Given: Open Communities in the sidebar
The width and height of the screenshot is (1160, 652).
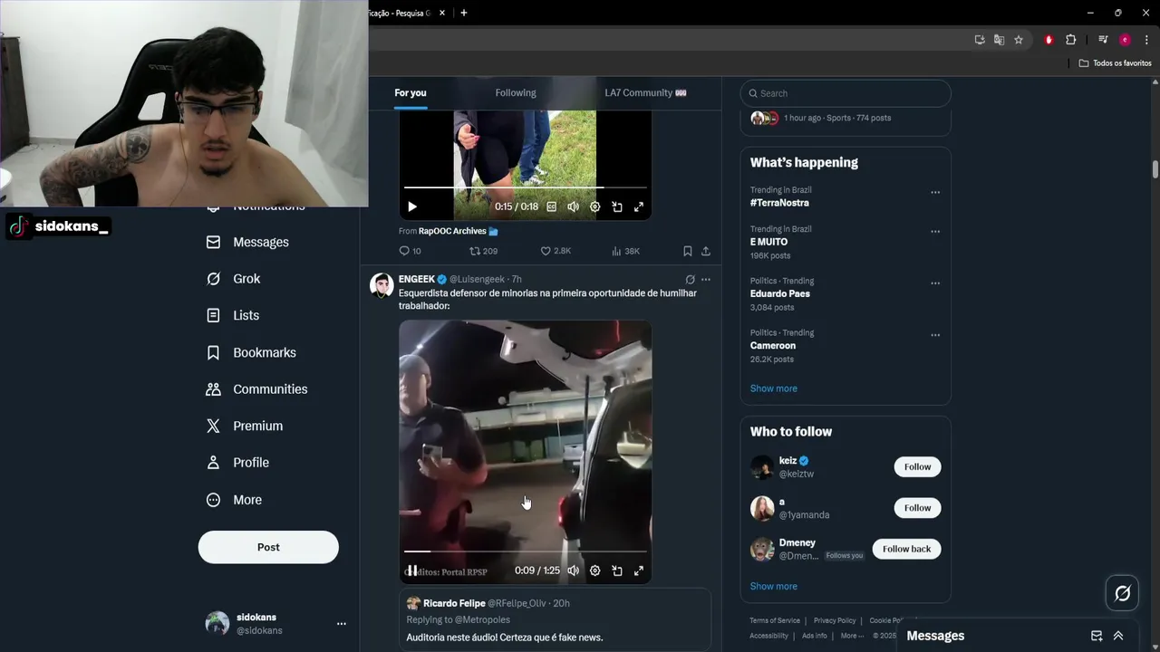Looking at the screenshot, I should pos(257,389).
